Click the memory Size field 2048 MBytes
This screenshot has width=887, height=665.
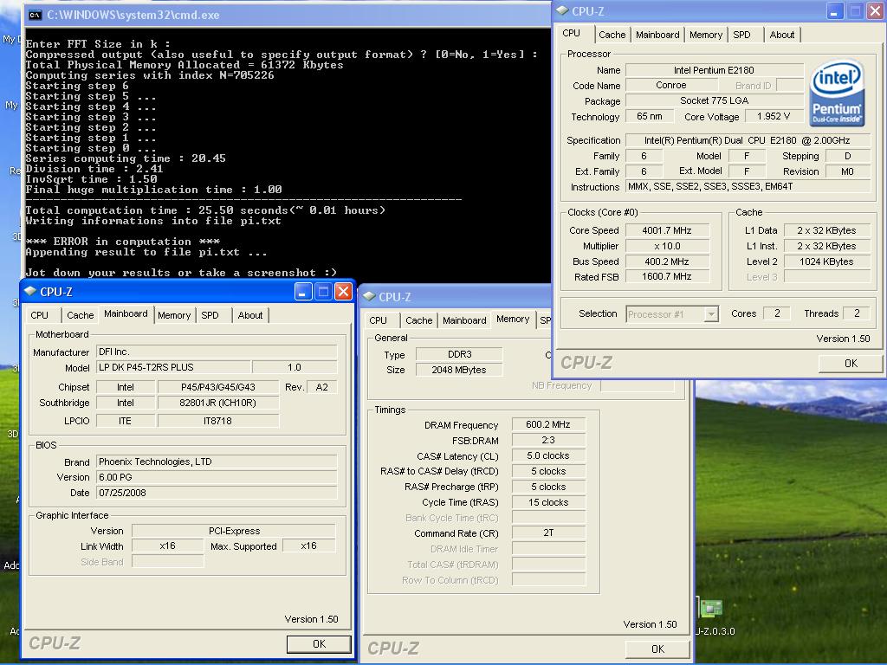(x=459, y=370)
